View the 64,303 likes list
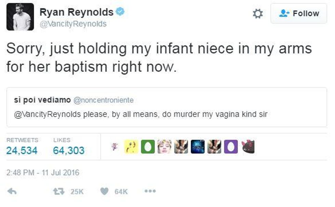The height and width of the screenshot is (207, 335). pyautogui.click(x=69, y=150)
